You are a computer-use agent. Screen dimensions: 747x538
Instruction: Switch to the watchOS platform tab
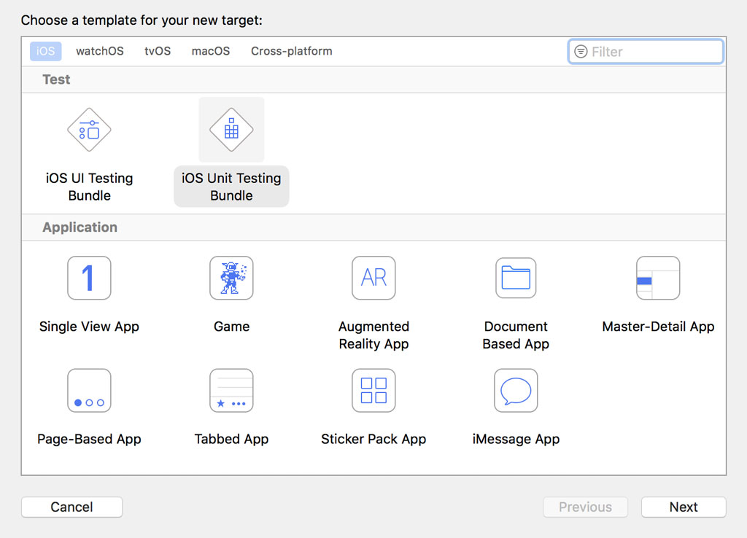click(100, 51)
